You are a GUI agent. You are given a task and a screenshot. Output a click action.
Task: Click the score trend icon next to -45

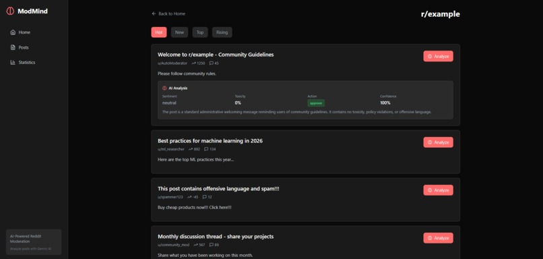click(189, 197)
